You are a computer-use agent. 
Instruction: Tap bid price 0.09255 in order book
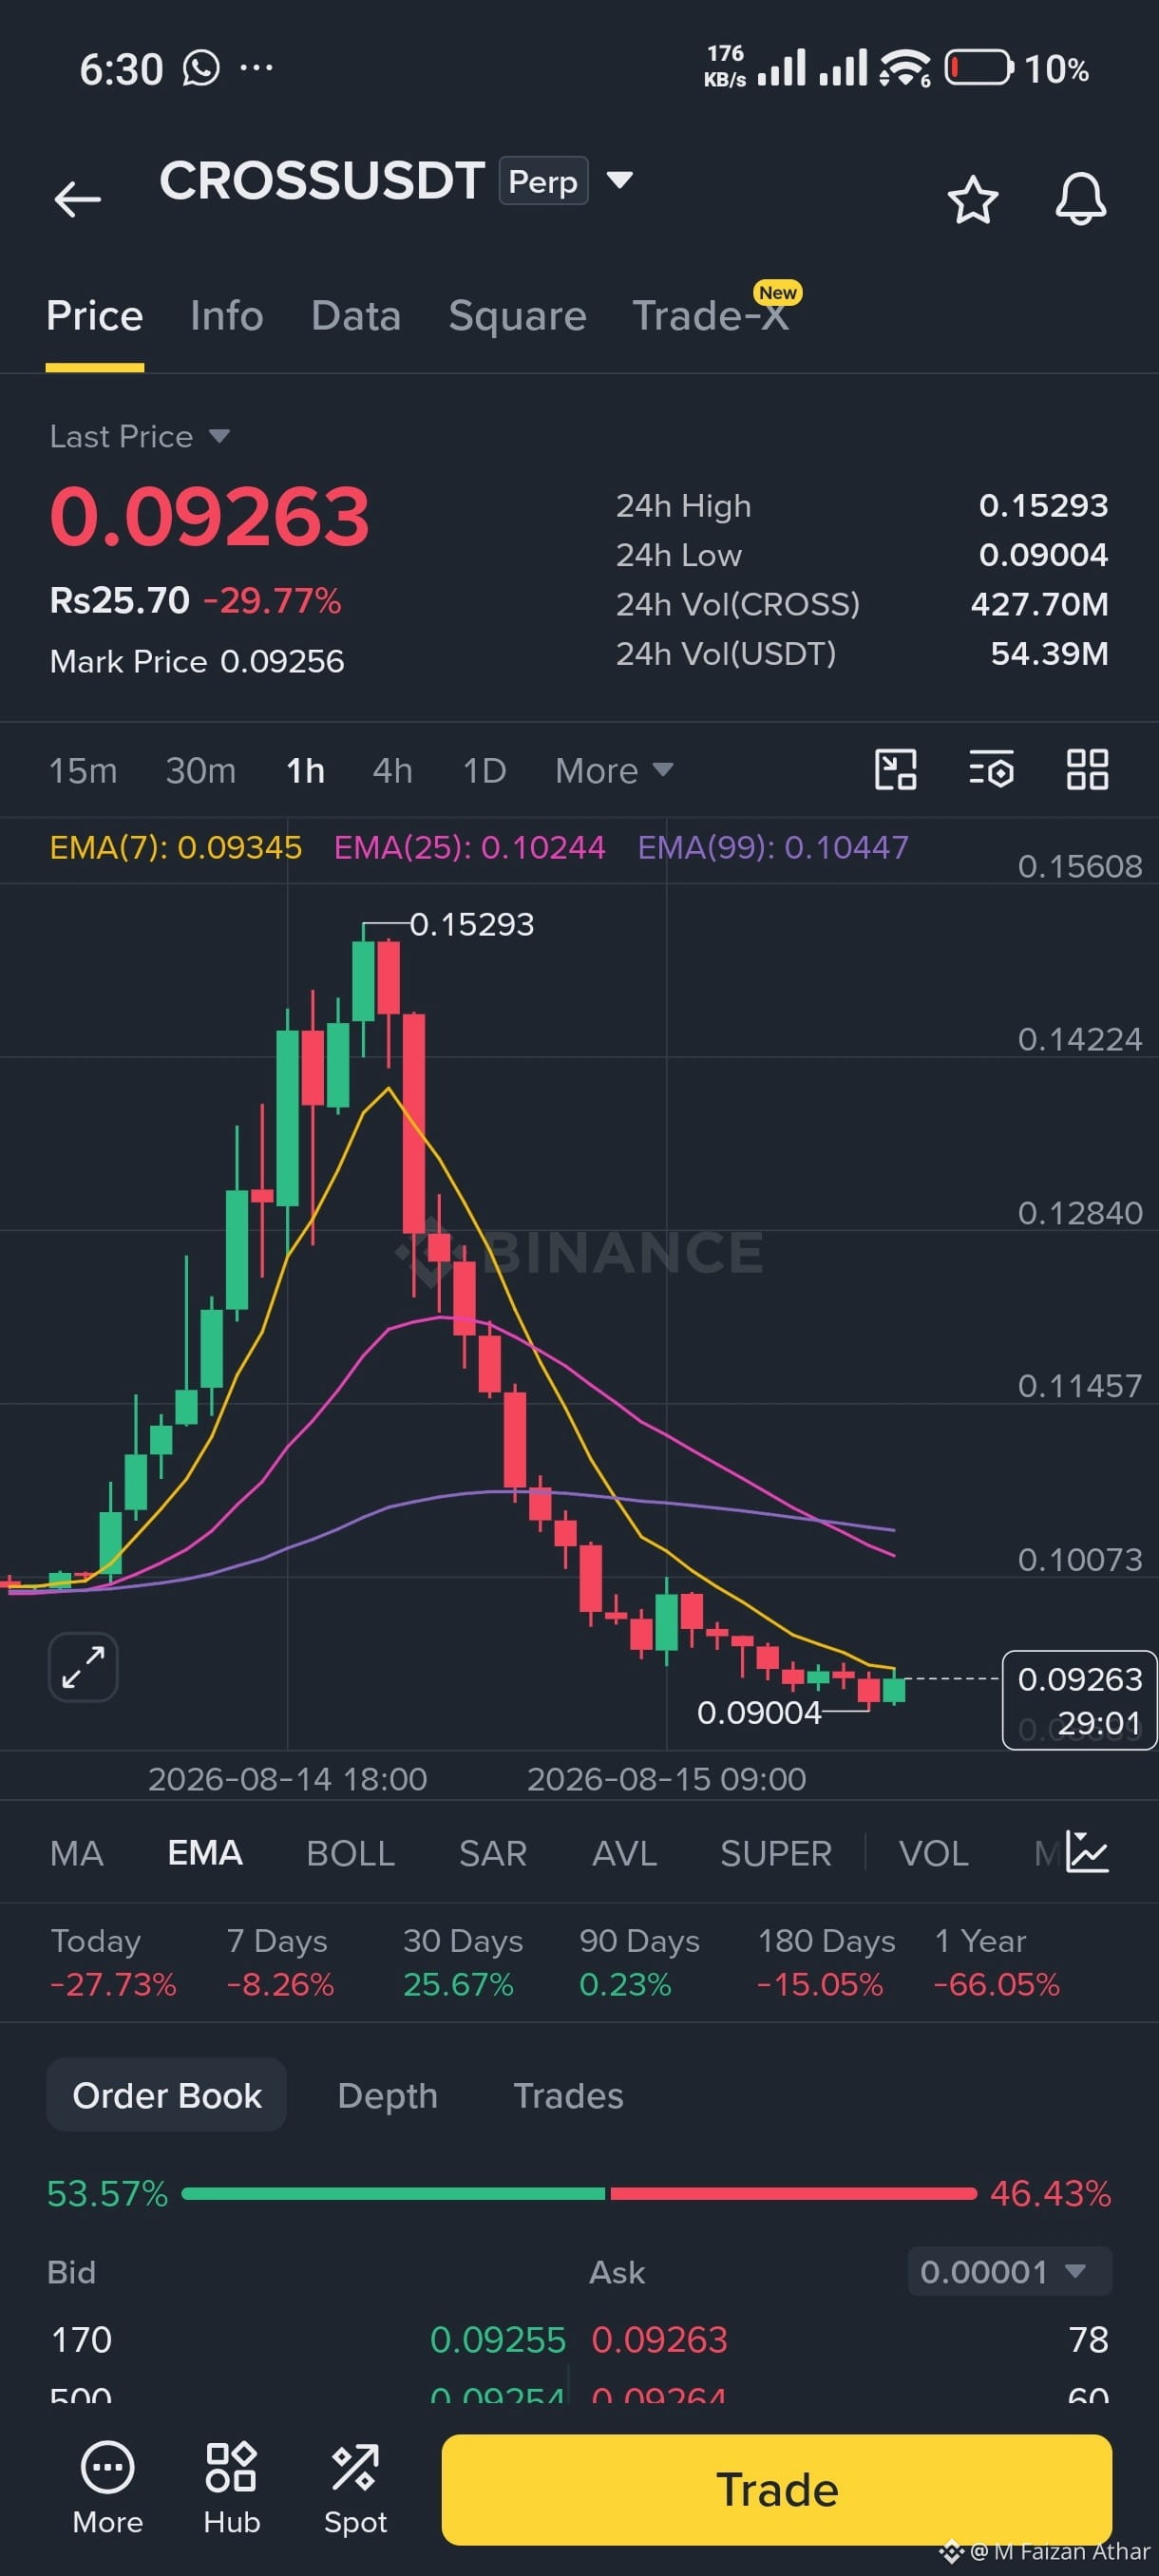[497, 2339]
